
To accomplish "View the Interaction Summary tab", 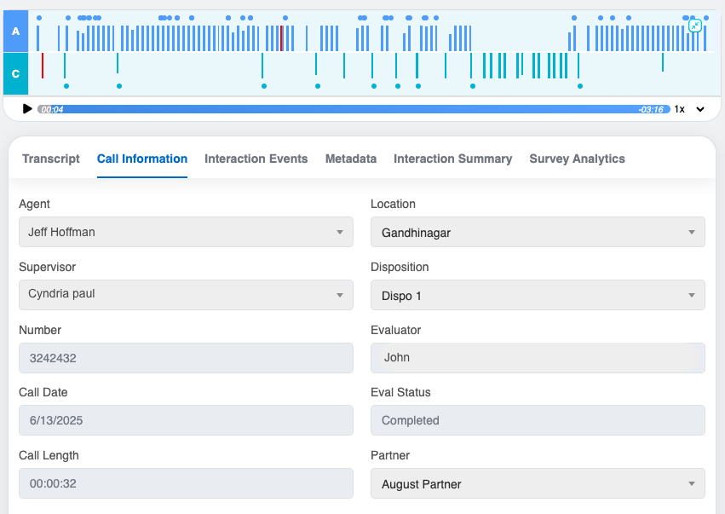I will click(452, 159).
